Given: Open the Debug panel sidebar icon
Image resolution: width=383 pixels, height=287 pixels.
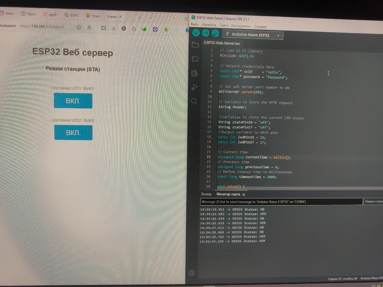Looking at the screenshot, I should pos(194,87).
